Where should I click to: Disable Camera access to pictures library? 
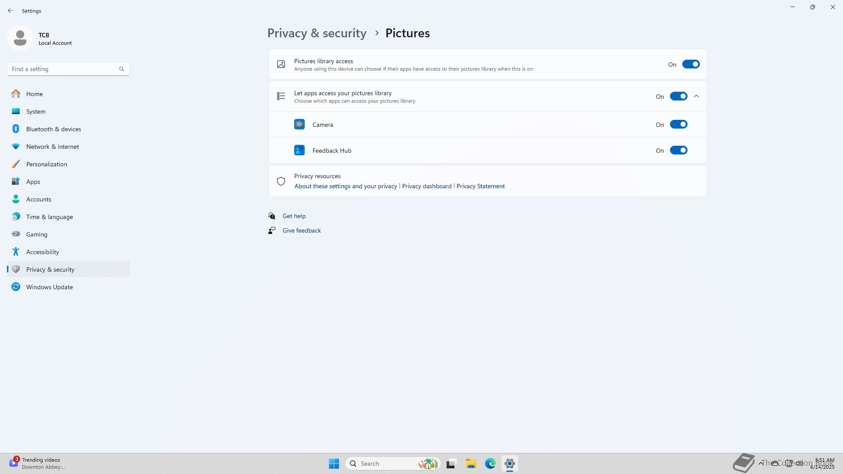pyautogui.click(x=678, y=125)
